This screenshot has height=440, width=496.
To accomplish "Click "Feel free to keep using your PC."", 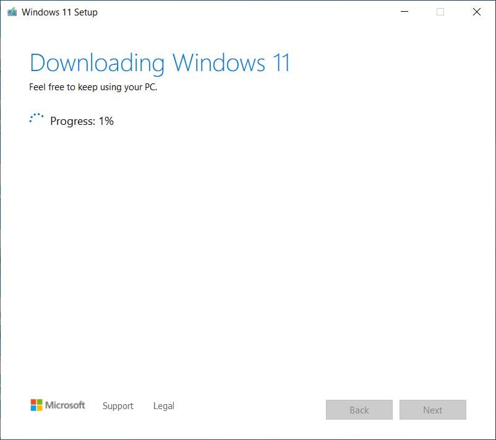I will tap(93, 87).
